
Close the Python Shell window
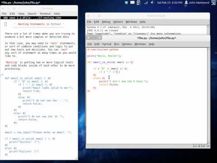tap(88, 16)
